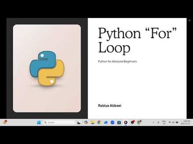
Task: Click the volume speaker tray icon
Action: coord(173,122)
